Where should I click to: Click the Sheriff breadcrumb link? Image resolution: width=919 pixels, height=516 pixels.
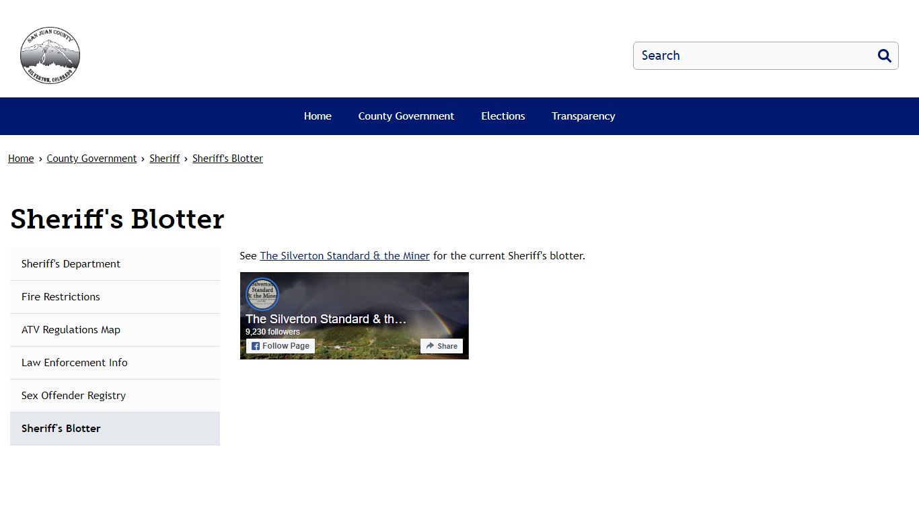click(x=165, y=159)
